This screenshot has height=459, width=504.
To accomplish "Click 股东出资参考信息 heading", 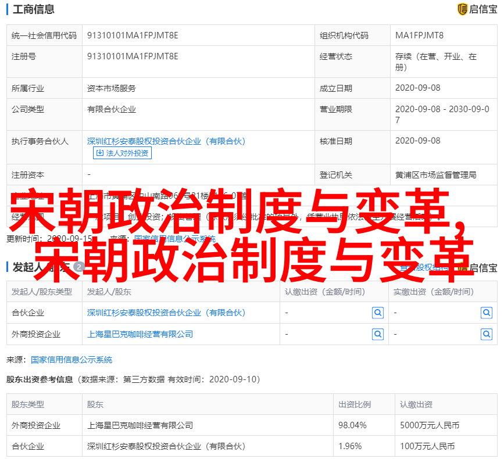I will pos(40,379).
